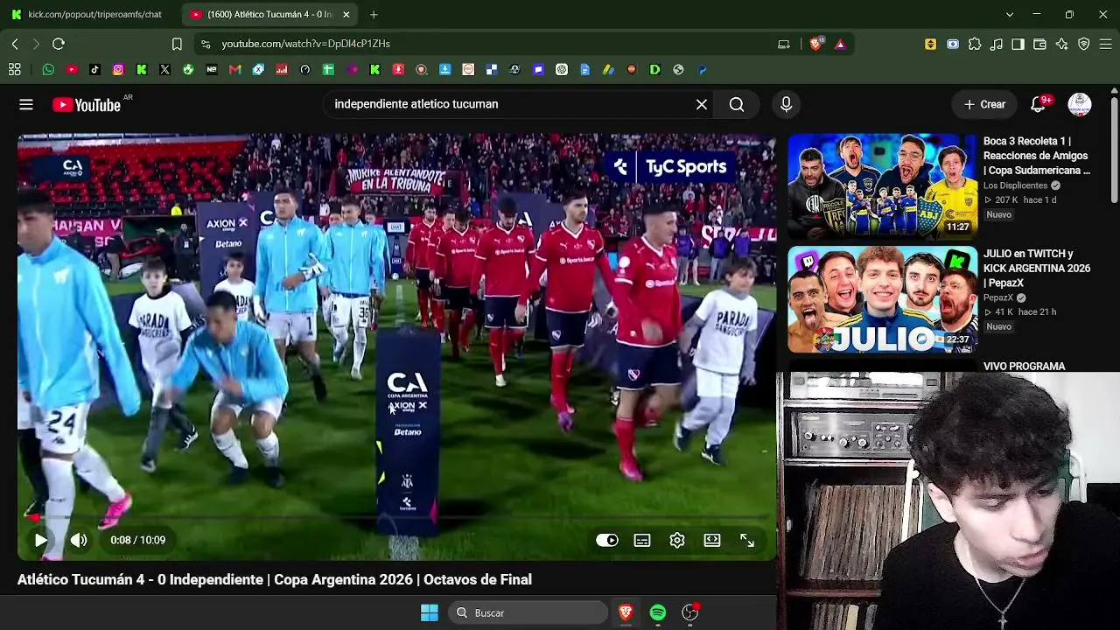Enter fullscreen video mode
1120x630 pixels.
click(747, 540)
